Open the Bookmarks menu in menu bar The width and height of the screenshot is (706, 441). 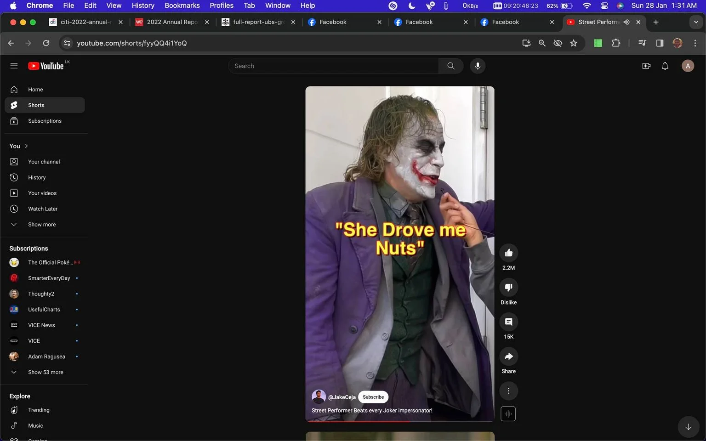182,6
